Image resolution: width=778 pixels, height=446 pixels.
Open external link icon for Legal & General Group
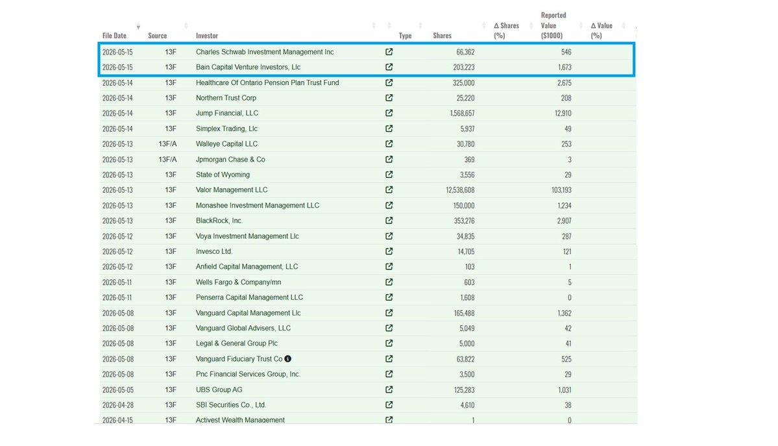click(x=389, y=343)
